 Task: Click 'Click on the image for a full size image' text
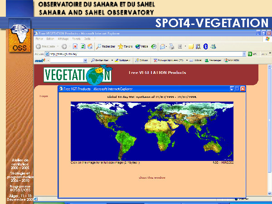coord(105,163)
